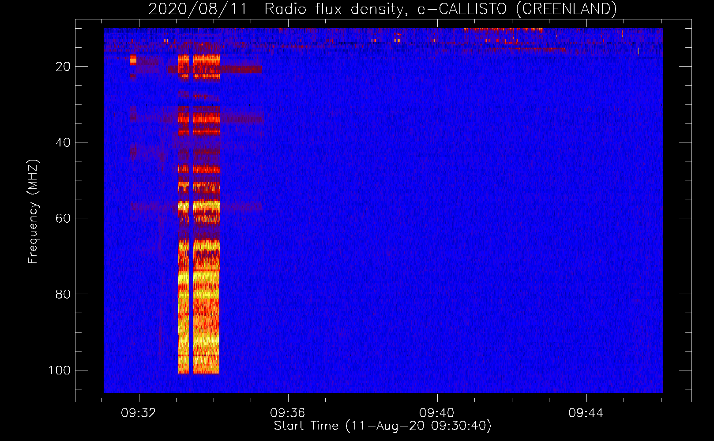This screenshot has width=714, height=441.
Task: Click the 80 MHz frequency tick label
Action: (63, 294)
